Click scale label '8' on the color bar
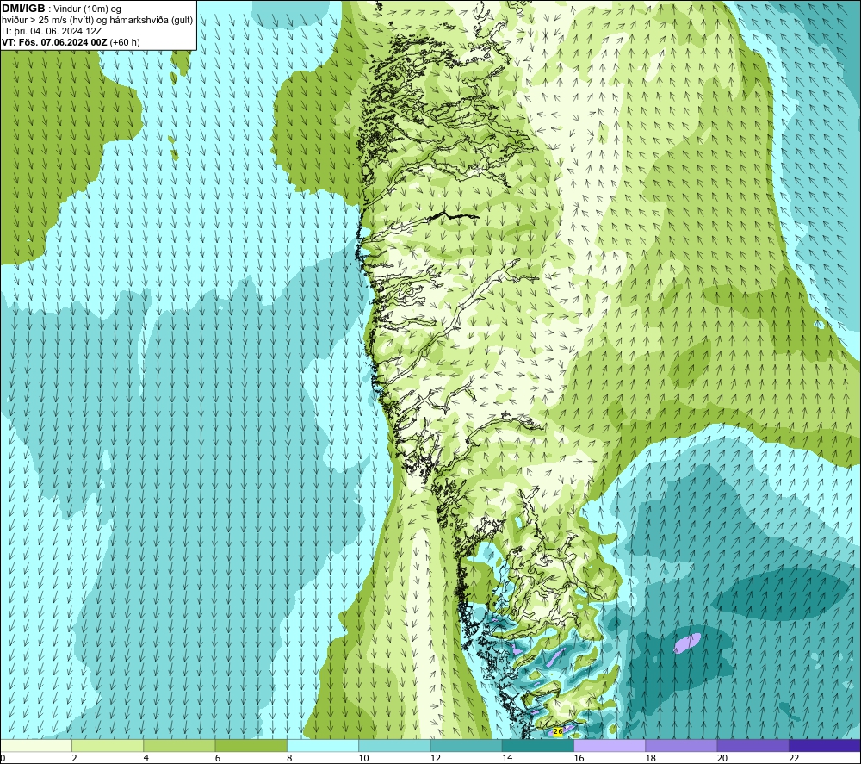The image size is (861, 764). 289,759
